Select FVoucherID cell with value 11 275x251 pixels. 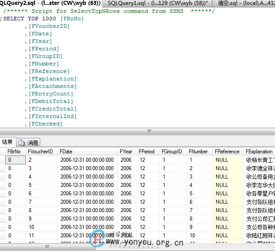pyautogui.click(x=42, y=236)
